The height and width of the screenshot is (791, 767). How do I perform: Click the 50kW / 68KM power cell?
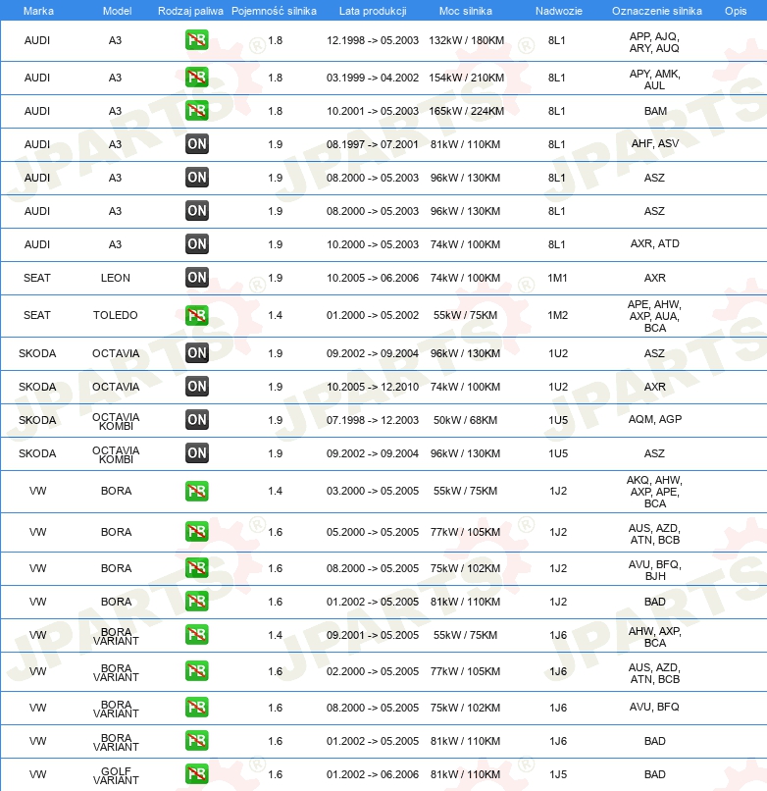[465, 420]
